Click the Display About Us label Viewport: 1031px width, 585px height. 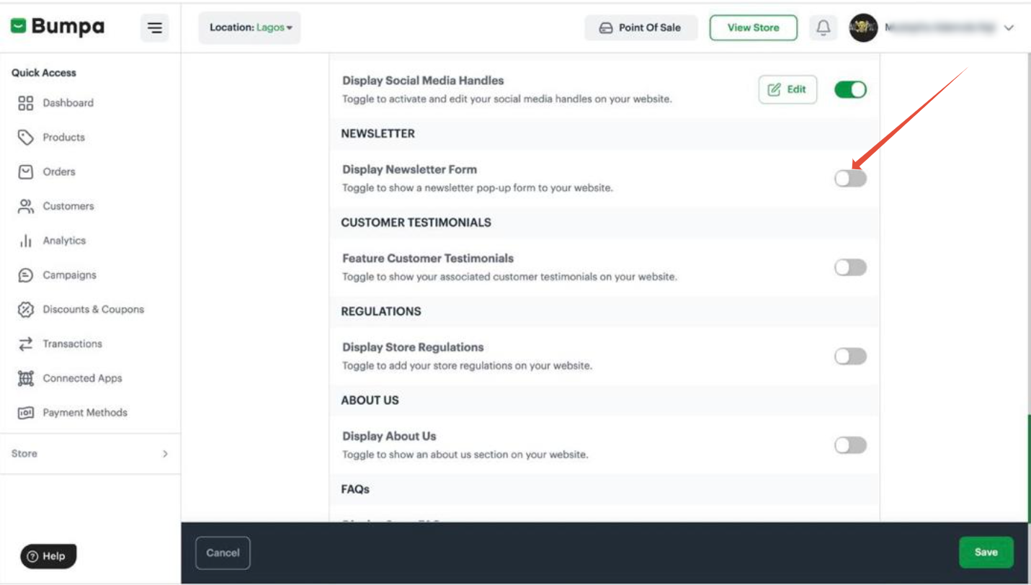point(389,436)
